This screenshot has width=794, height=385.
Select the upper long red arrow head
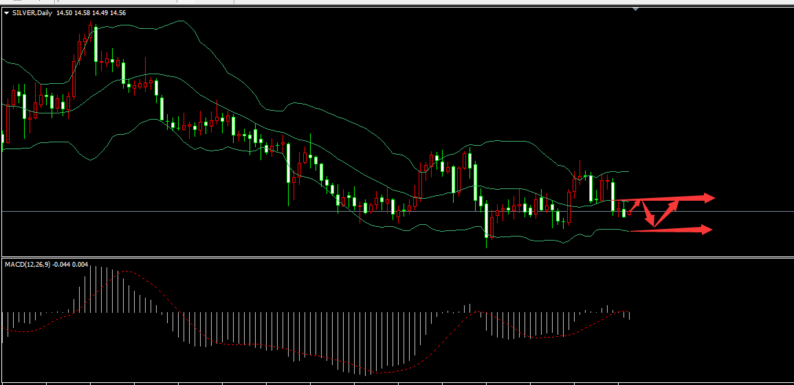[x=708, y=198]
